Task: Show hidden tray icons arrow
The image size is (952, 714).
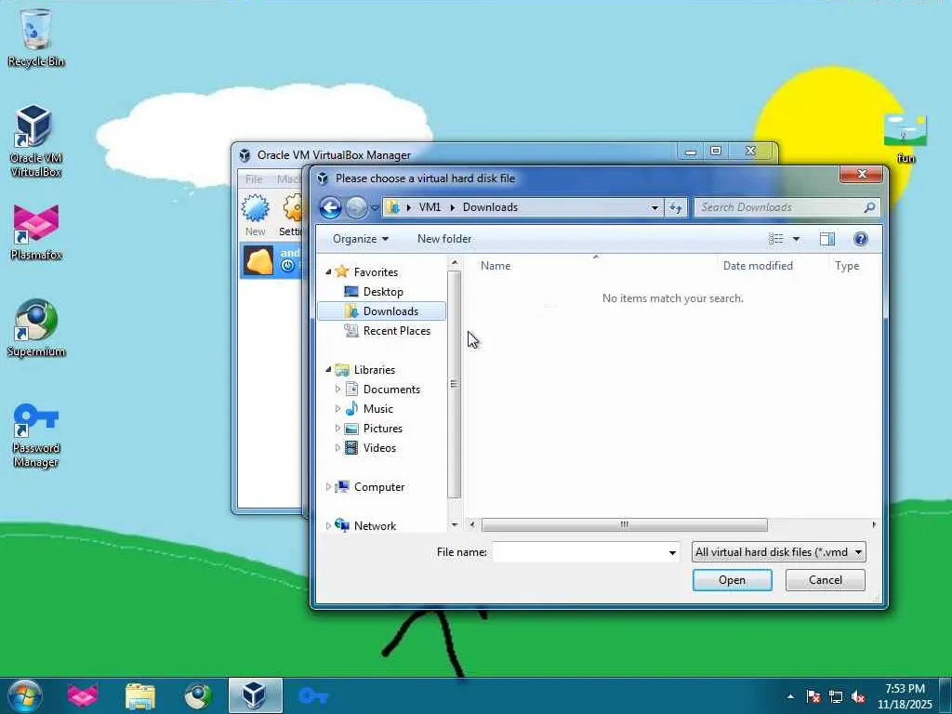Action: [790, 696]
